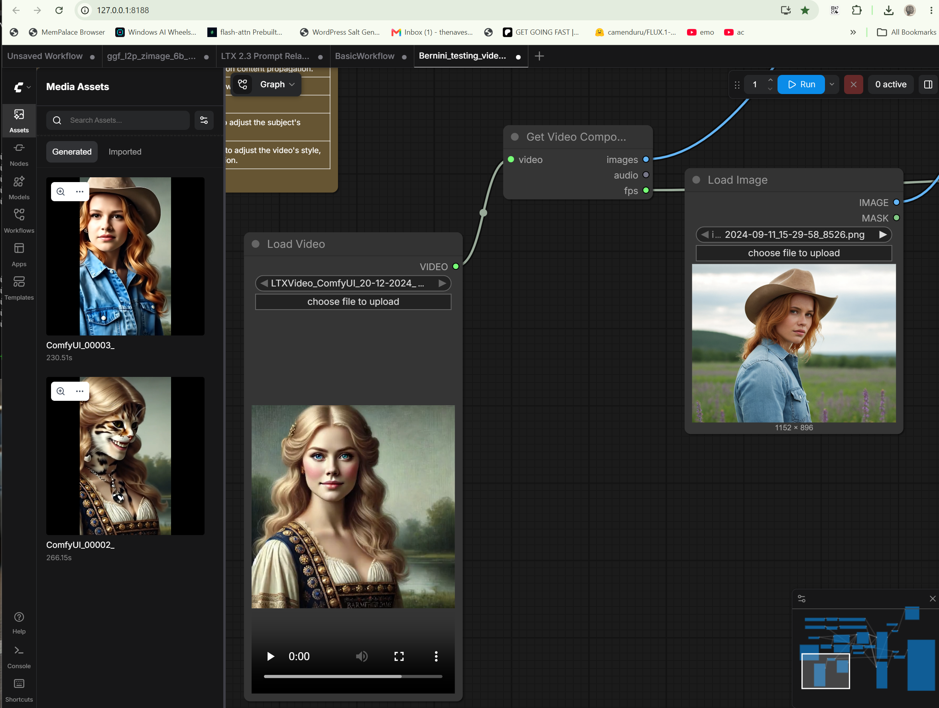Open the Assets sidebar panel
Screen dimensions: 939x708
pyautogui.click(x=19, y=120)
